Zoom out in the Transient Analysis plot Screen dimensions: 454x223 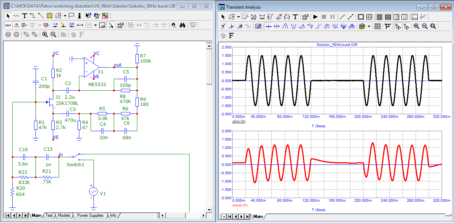coord(424,26)
